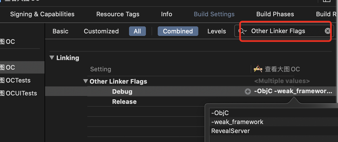This screenshot has width=338, height=142.
Task: Select the OCUITests target in sidebar
Action: [x=18, y=93]
